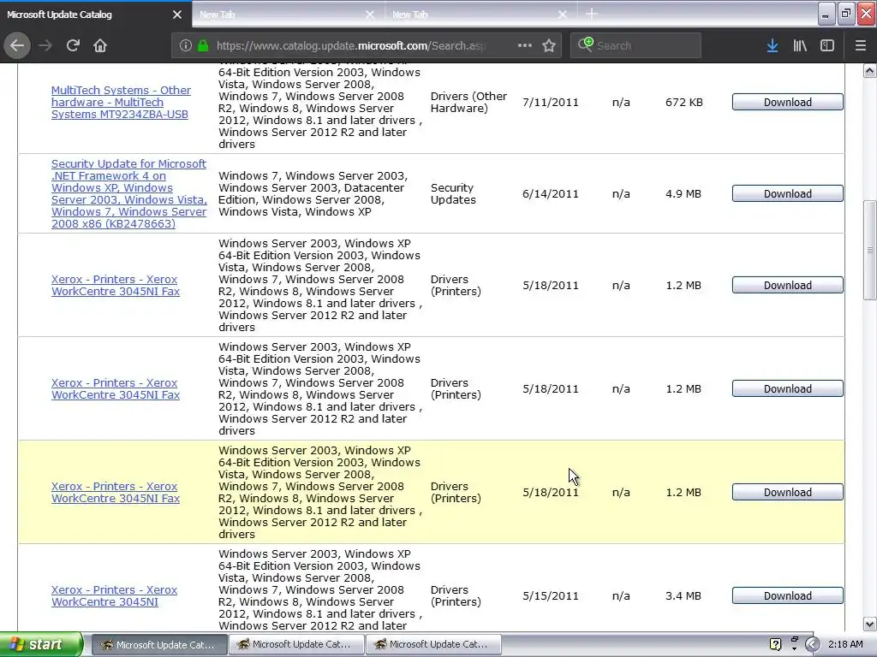Open first Xerox WorkCentre 3045NI Fax link
This screenshot has width=877, height=657.
tap(116, 285)
